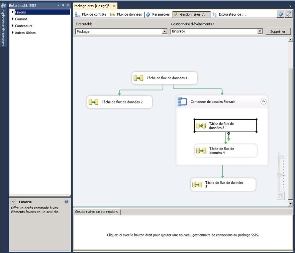Viewport: 295px width, 253px height.
Task: Switch to the Paramètres tab
Action: (158, 15)
